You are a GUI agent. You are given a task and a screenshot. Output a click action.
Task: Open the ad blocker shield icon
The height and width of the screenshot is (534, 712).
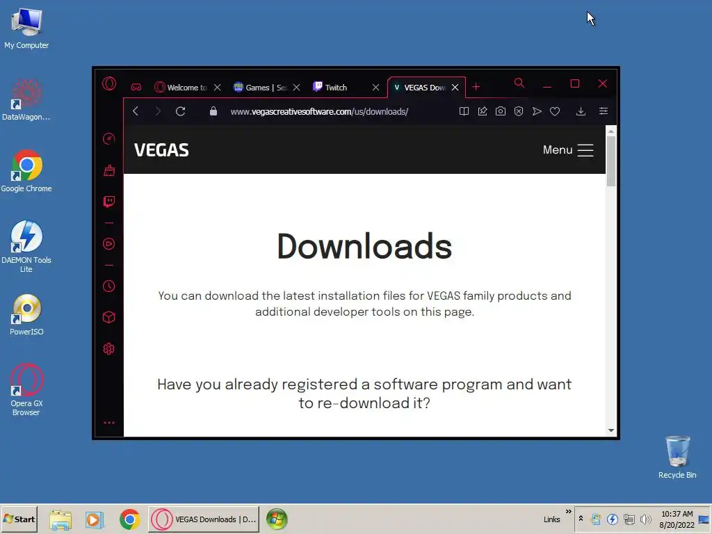click(x=519, y=111)
